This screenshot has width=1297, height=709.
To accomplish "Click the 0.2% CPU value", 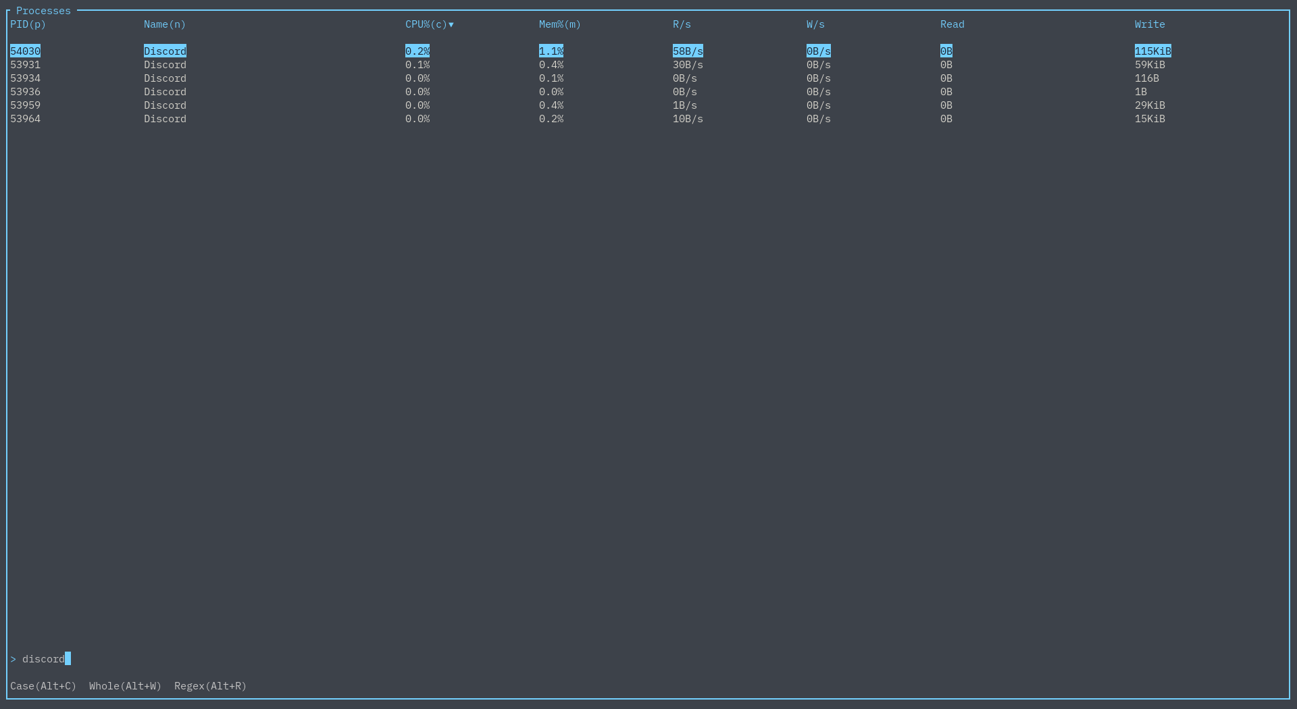I will (x=417, y=51).
